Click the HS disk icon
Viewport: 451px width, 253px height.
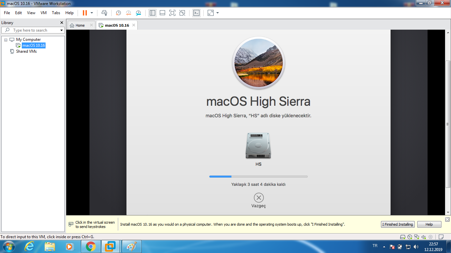tap(258, 145)
